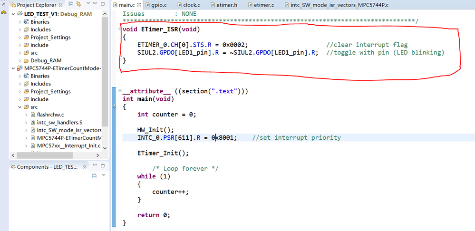Click Project Explorer horizontal scroll left arrow
Image resolution: width=475 pixels, height=231 pixels.
point(13,155)
